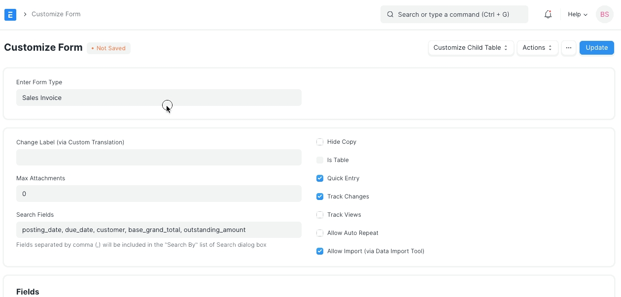Image resolution: width=621 pixels, height=297 pixels.
Task: Click the ERPNext home logo icon
Action: pyautogui.click(x=10, y=14)
